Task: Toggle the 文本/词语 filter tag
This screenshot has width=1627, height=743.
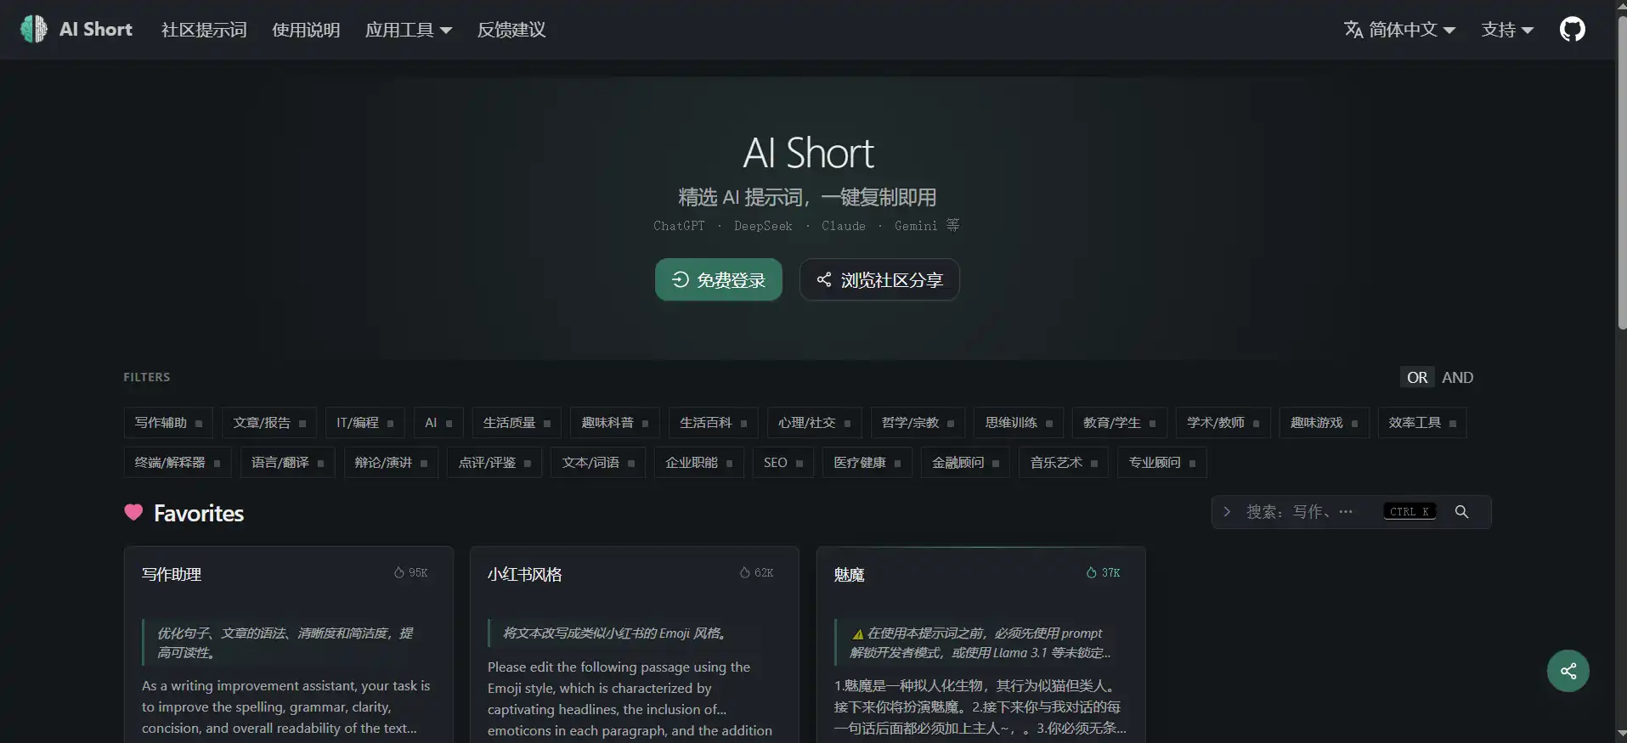Action: point(598,462)
